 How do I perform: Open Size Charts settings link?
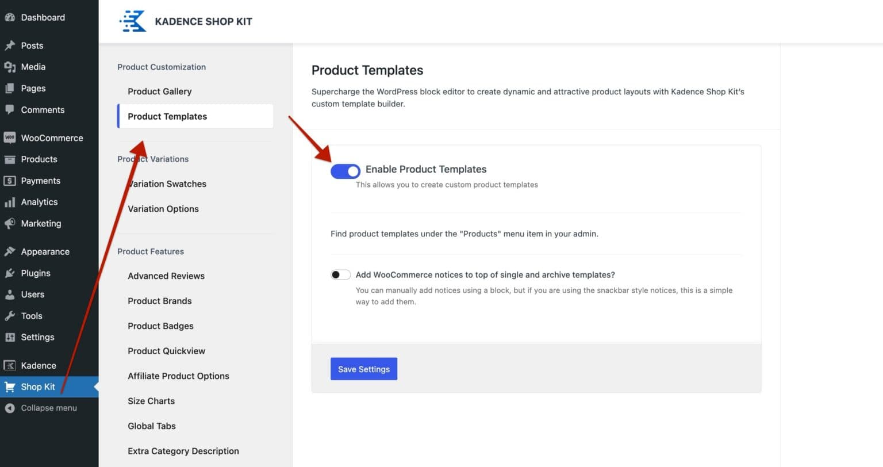point(151,401)
